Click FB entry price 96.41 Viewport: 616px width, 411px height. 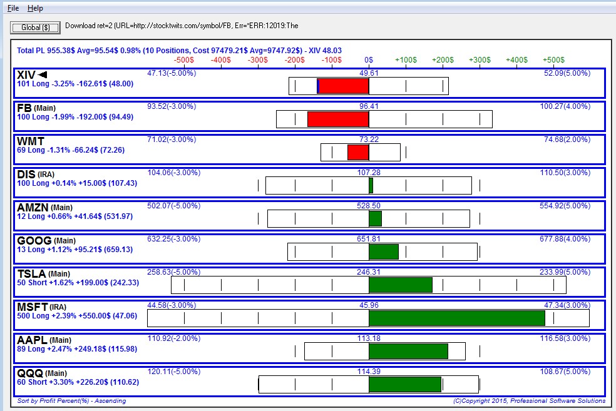[x=369, y=106]
